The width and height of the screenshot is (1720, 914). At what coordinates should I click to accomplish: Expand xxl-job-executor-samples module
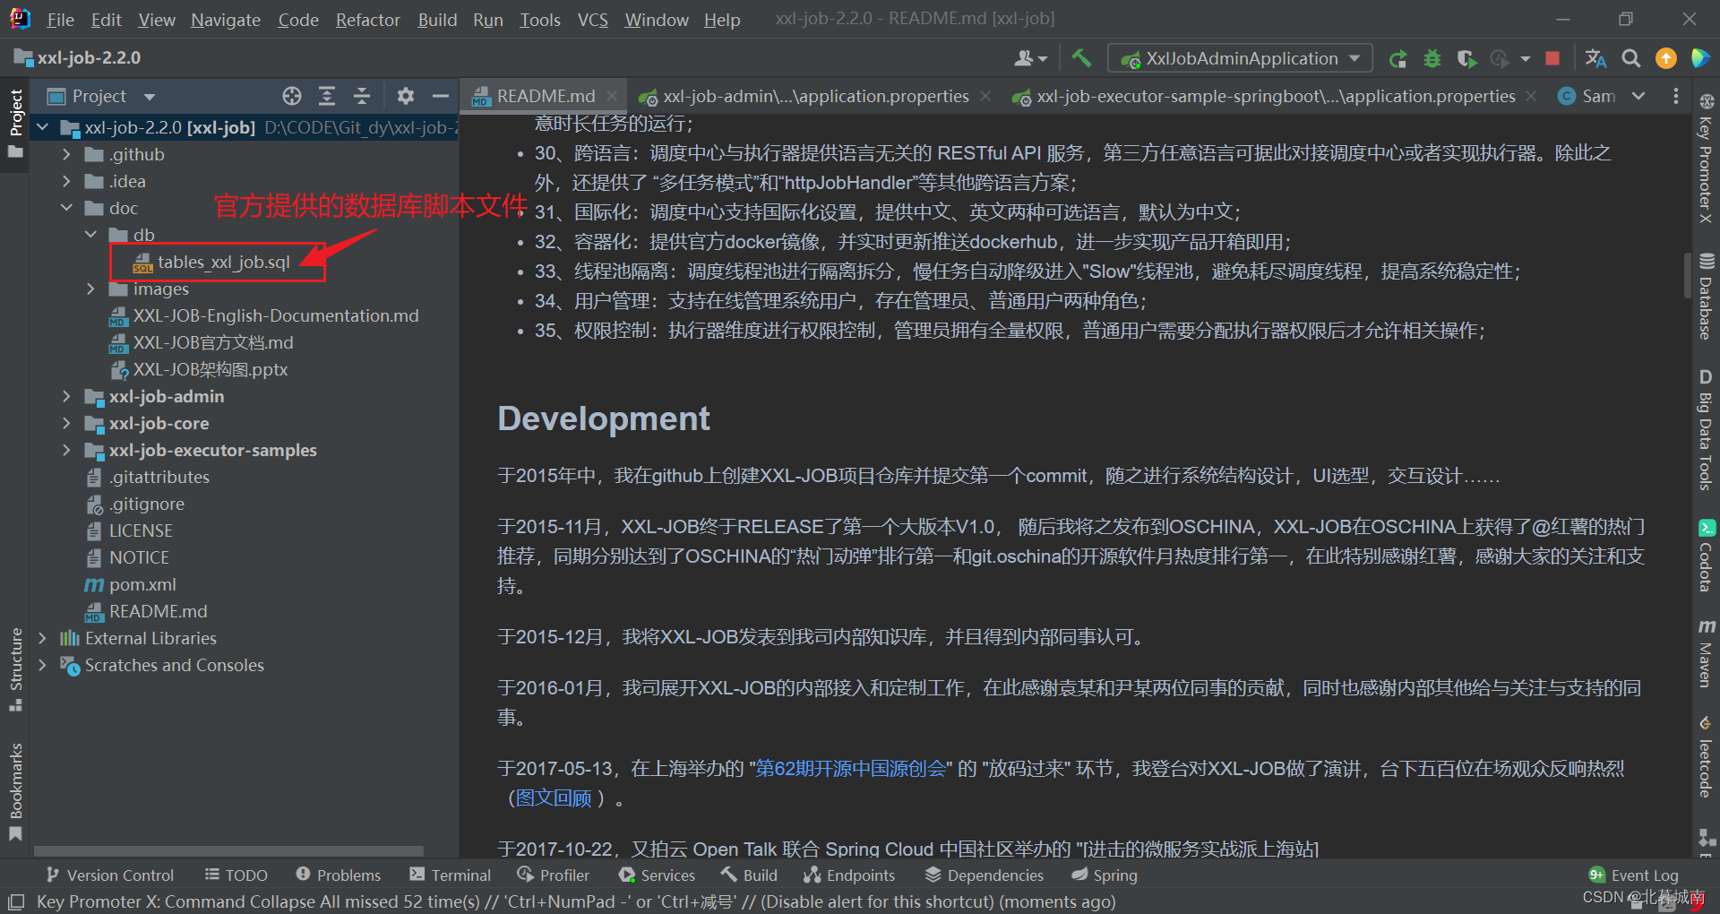65,450
